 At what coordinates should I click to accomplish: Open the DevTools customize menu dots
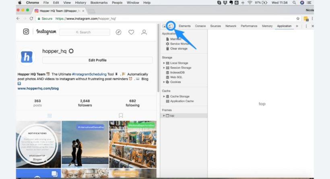306,26
